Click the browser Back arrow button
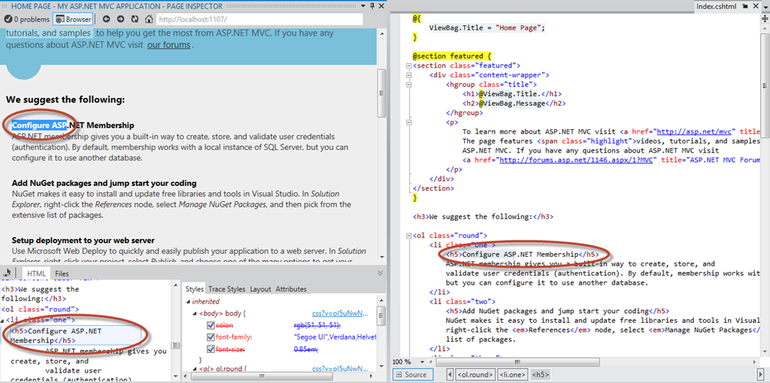 106,18
